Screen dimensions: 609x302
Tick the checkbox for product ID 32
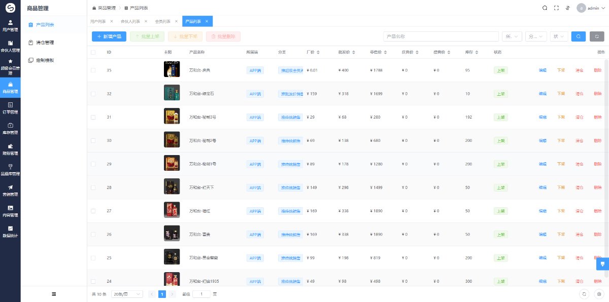pyautogui.click(x=93, y=94)
